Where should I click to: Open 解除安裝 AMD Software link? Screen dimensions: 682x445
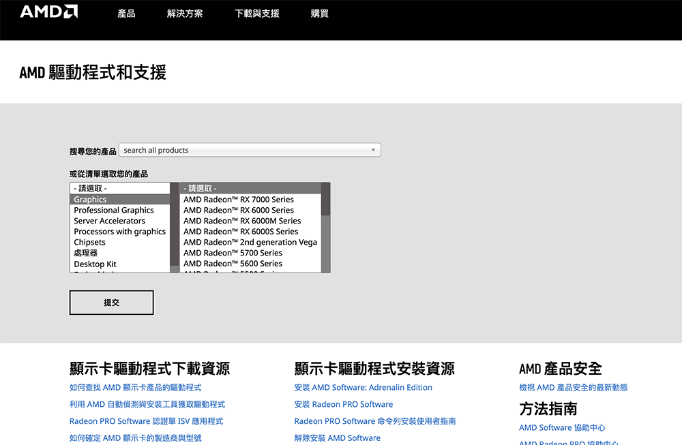[x=337, y=438]
